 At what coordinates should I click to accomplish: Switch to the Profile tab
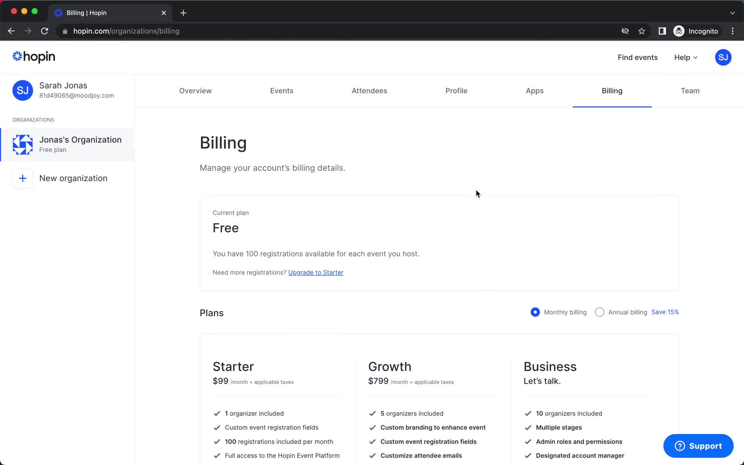coord(456,91)
